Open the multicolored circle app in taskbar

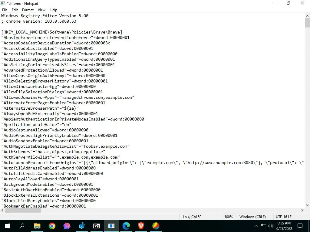coord(156,226)
